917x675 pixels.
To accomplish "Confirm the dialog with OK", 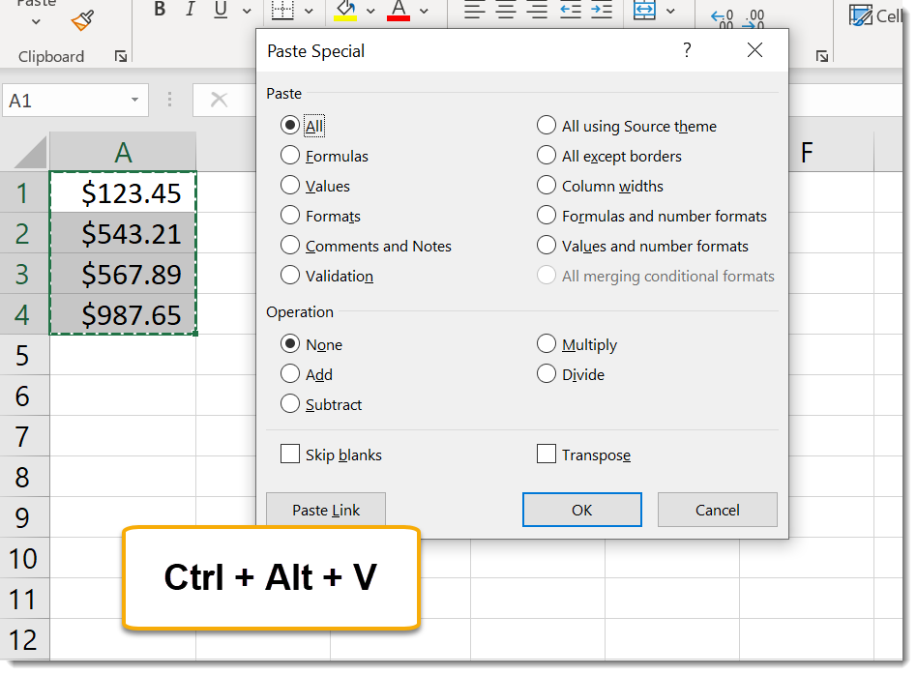I will pos(581,510).
